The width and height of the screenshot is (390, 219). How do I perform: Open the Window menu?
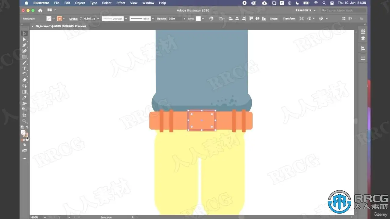[x=148, y=3]
